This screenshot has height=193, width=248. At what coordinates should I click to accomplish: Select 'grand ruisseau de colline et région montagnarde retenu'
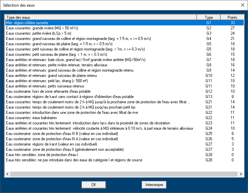[124, 70]
